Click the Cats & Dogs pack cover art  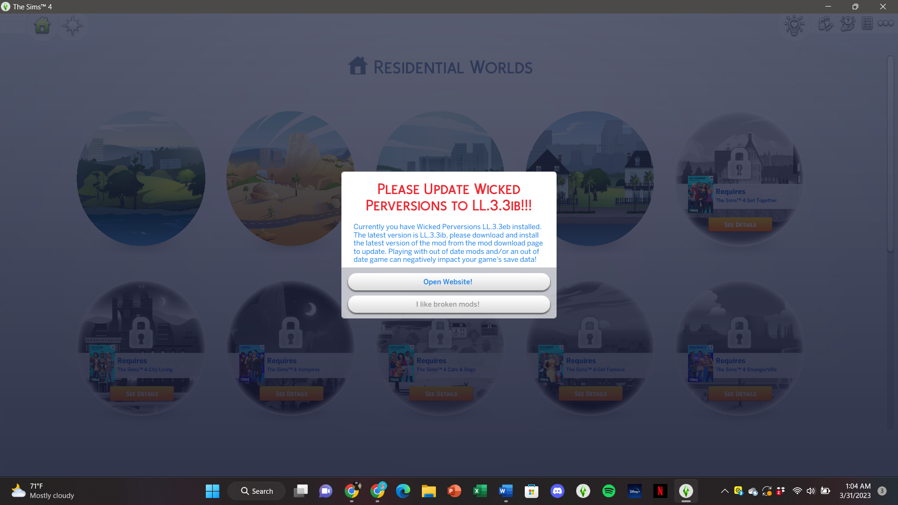pyautogui.click(x=401, y=364)
